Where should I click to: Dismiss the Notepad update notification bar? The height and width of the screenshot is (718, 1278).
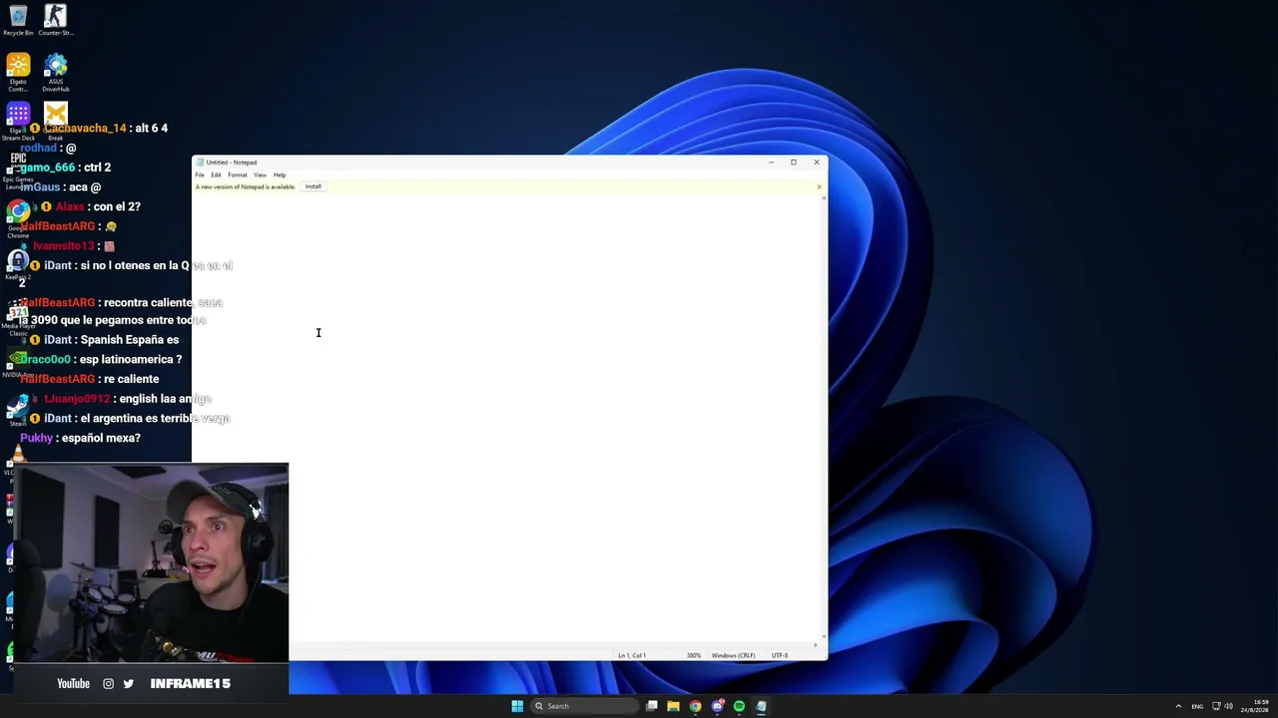pos(819,186)
